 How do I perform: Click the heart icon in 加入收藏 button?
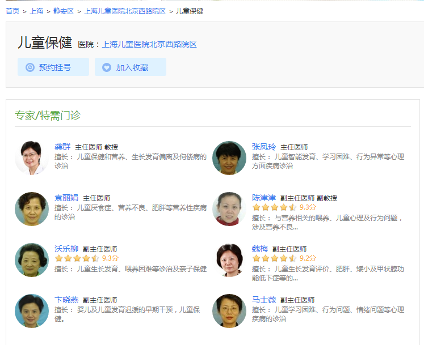[107, 67]
